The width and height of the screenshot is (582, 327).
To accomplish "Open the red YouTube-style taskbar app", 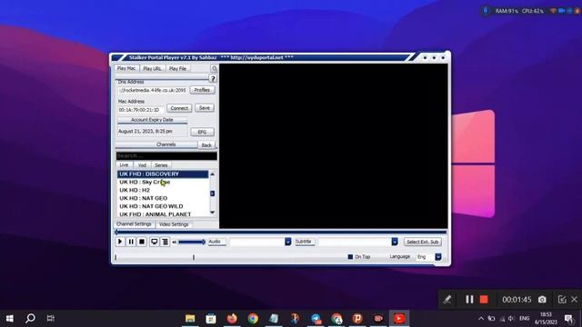I will coord(399,319).
